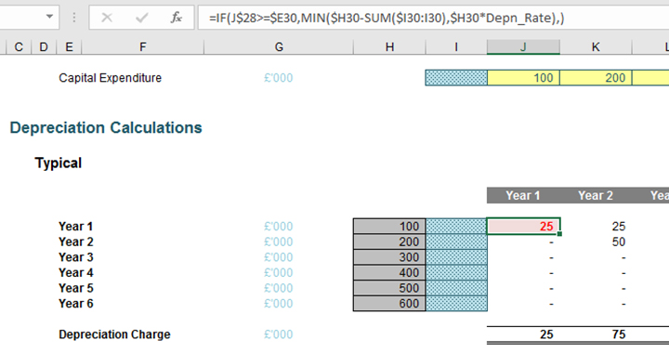Select the yellow Capital Expenditure cell 100

point(523,78)
